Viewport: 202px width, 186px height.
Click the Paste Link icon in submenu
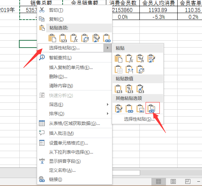click(129, 108)
